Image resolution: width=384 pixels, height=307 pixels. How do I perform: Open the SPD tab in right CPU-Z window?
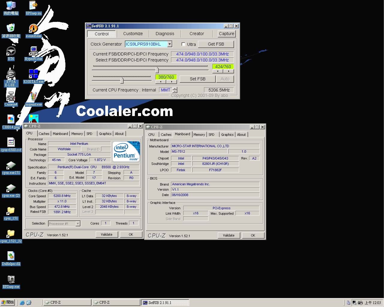(x=211, y=135)
